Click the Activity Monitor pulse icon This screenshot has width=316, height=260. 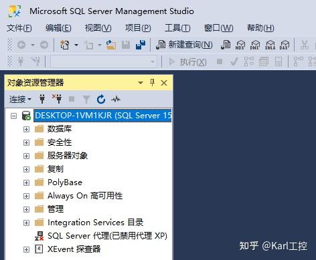(x=116, y=99)
